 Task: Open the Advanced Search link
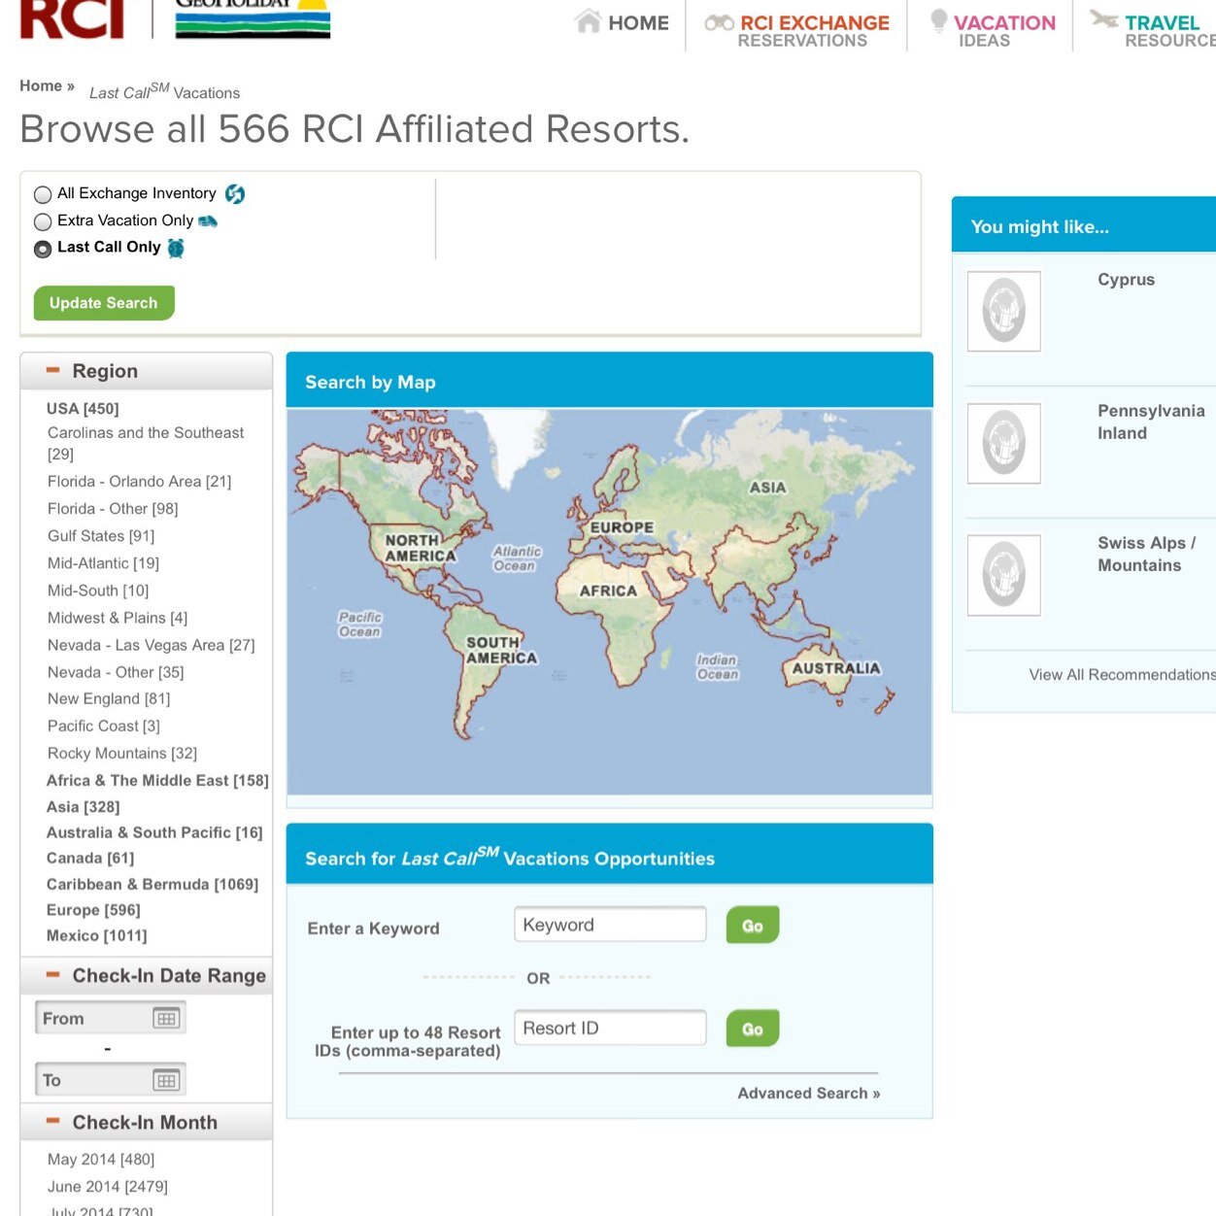[809, 1094]
